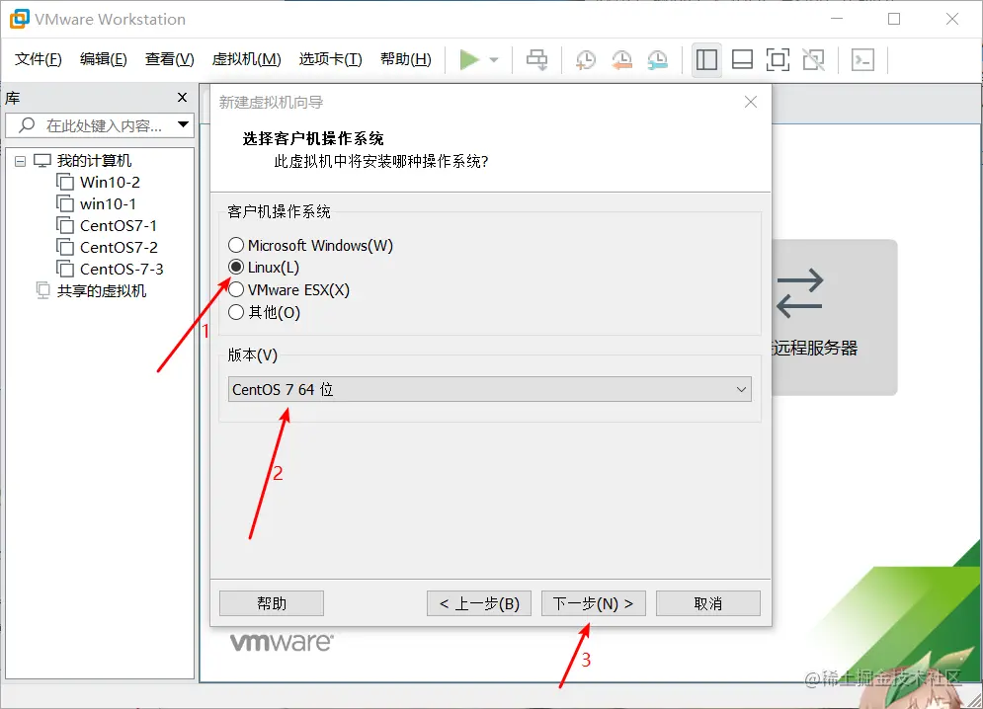This screenshot has height=709, width=983.
Task: Select CentOS-7-3 in the library tree
Action: 122,269
